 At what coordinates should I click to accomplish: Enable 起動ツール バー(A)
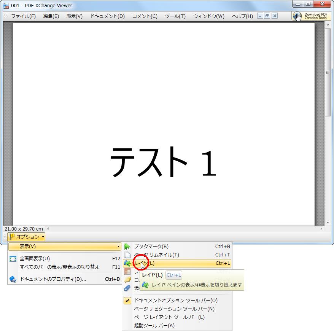(x=156, y=325)
